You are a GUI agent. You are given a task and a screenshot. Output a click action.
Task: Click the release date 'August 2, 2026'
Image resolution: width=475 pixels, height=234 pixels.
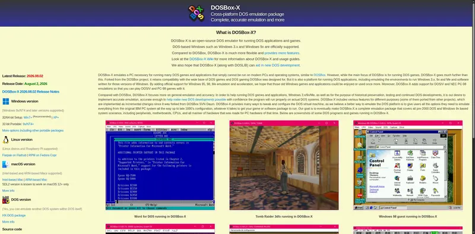click(36, 84)
